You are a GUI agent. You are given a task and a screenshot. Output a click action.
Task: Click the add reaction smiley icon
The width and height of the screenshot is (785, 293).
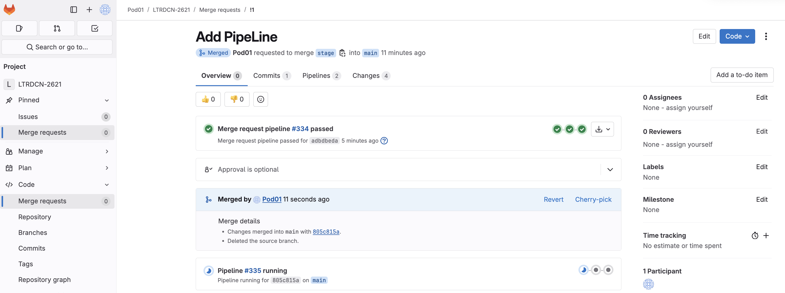coord(260,99)
